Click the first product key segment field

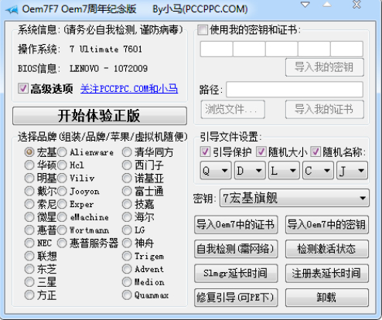click(x=217, y=49)
